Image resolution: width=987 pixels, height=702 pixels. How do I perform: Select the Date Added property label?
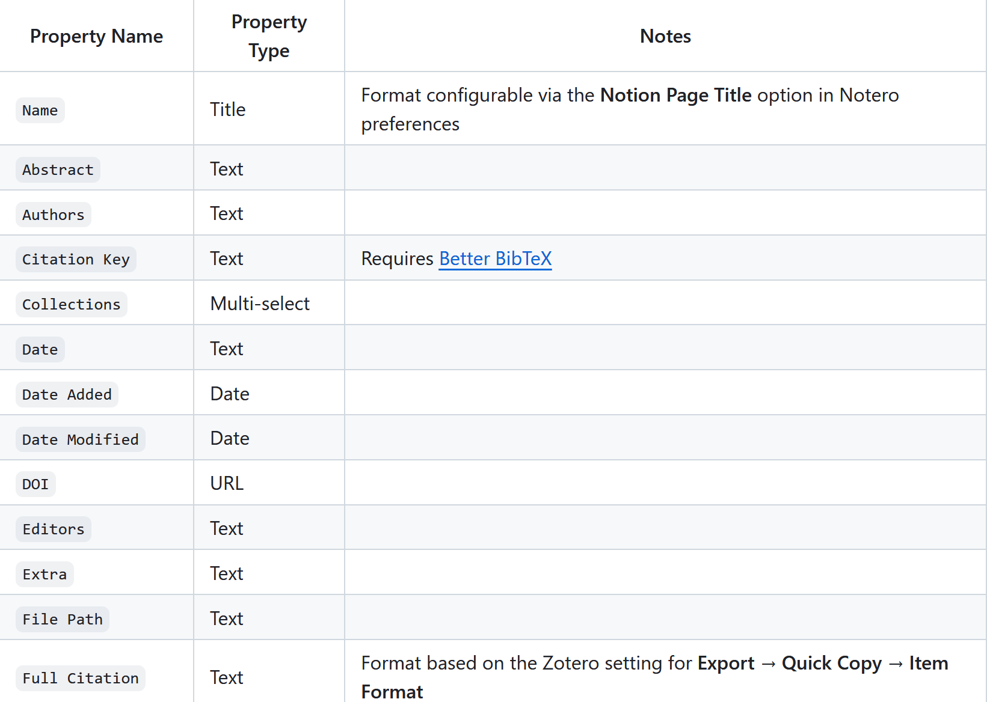67,394
